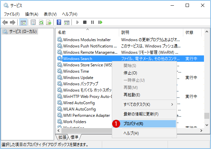Click the gear icon of WMI Performance Adapter
The width and height of the screenshot is (211, 149).
pyautogui.click(x=60, y=115)
